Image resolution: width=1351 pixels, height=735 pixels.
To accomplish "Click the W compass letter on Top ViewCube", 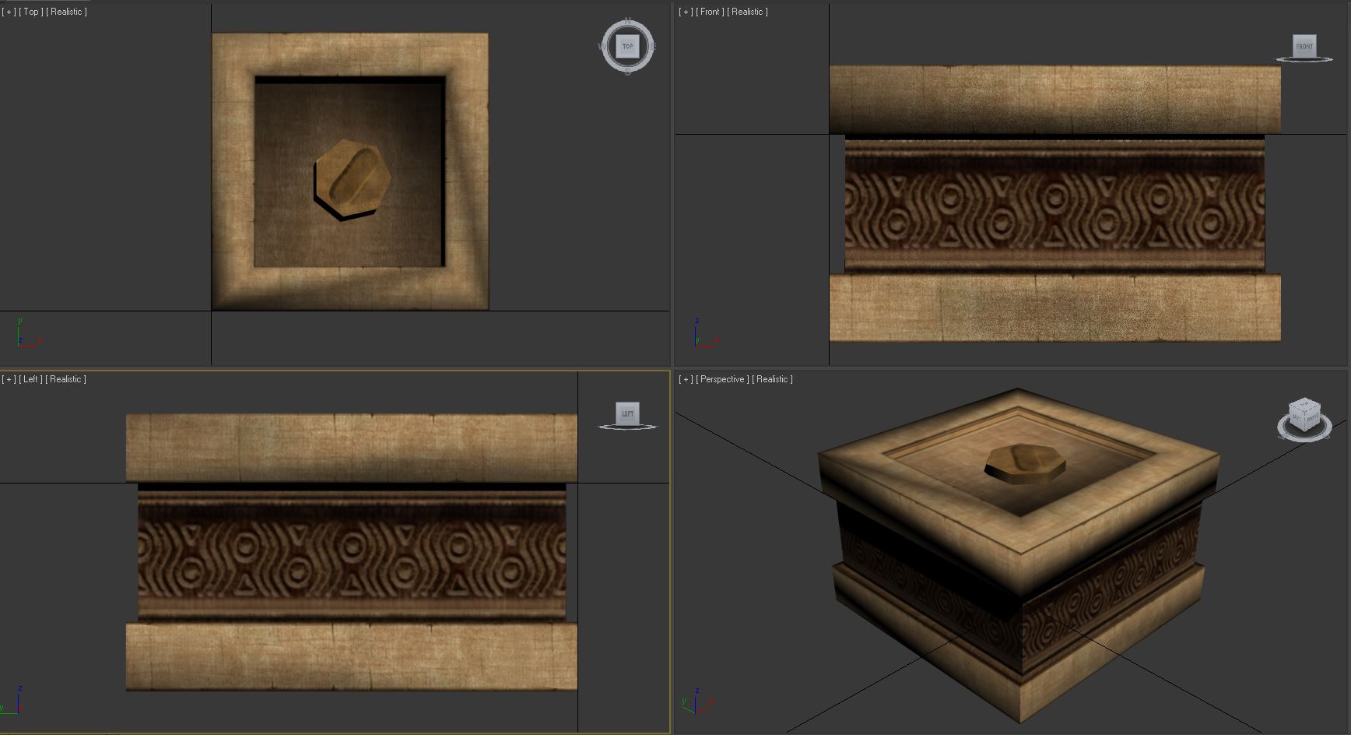I will click(x=602, y=46).
